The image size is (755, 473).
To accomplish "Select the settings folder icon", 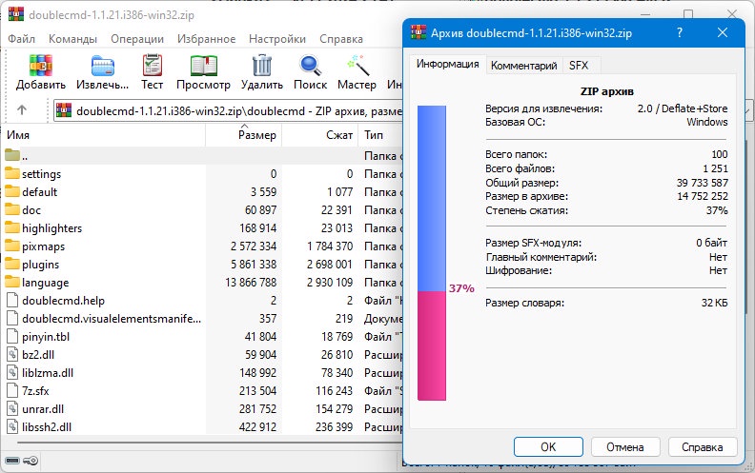I will 12,173.
